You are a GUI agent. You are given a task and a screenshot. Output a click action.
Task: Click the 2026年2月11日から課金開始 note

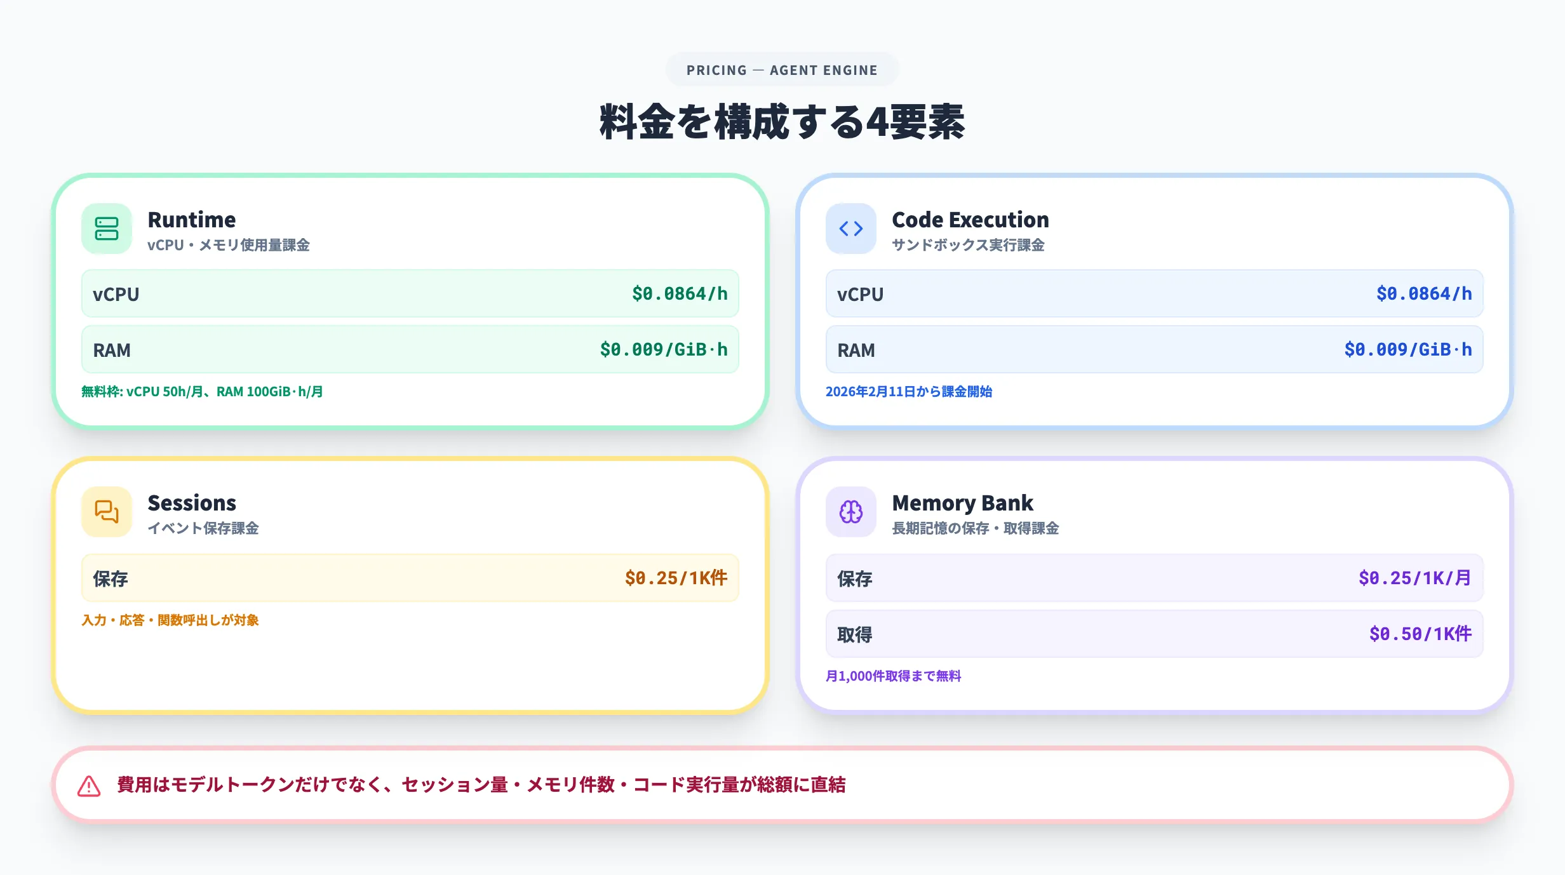coord(910,392)
